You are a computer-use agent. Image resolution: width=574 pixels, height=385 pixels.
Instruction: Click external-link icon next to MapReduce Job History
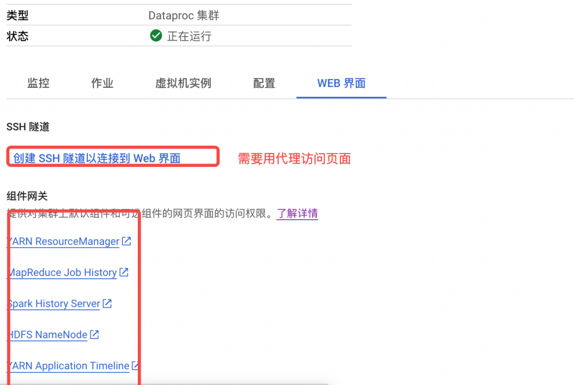tap(124, 273)
